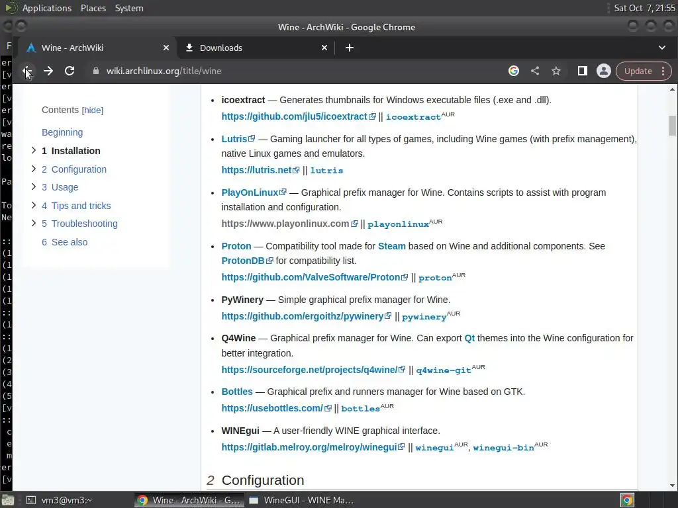Viewport: 678px width, 508px height.
Task: Open the ValveSoftware/Proton GitHub link
Action: pyautogui.click(x=315, y=277)
